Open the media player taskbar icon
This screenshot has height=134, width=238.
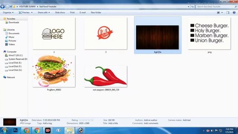[80, 130]
